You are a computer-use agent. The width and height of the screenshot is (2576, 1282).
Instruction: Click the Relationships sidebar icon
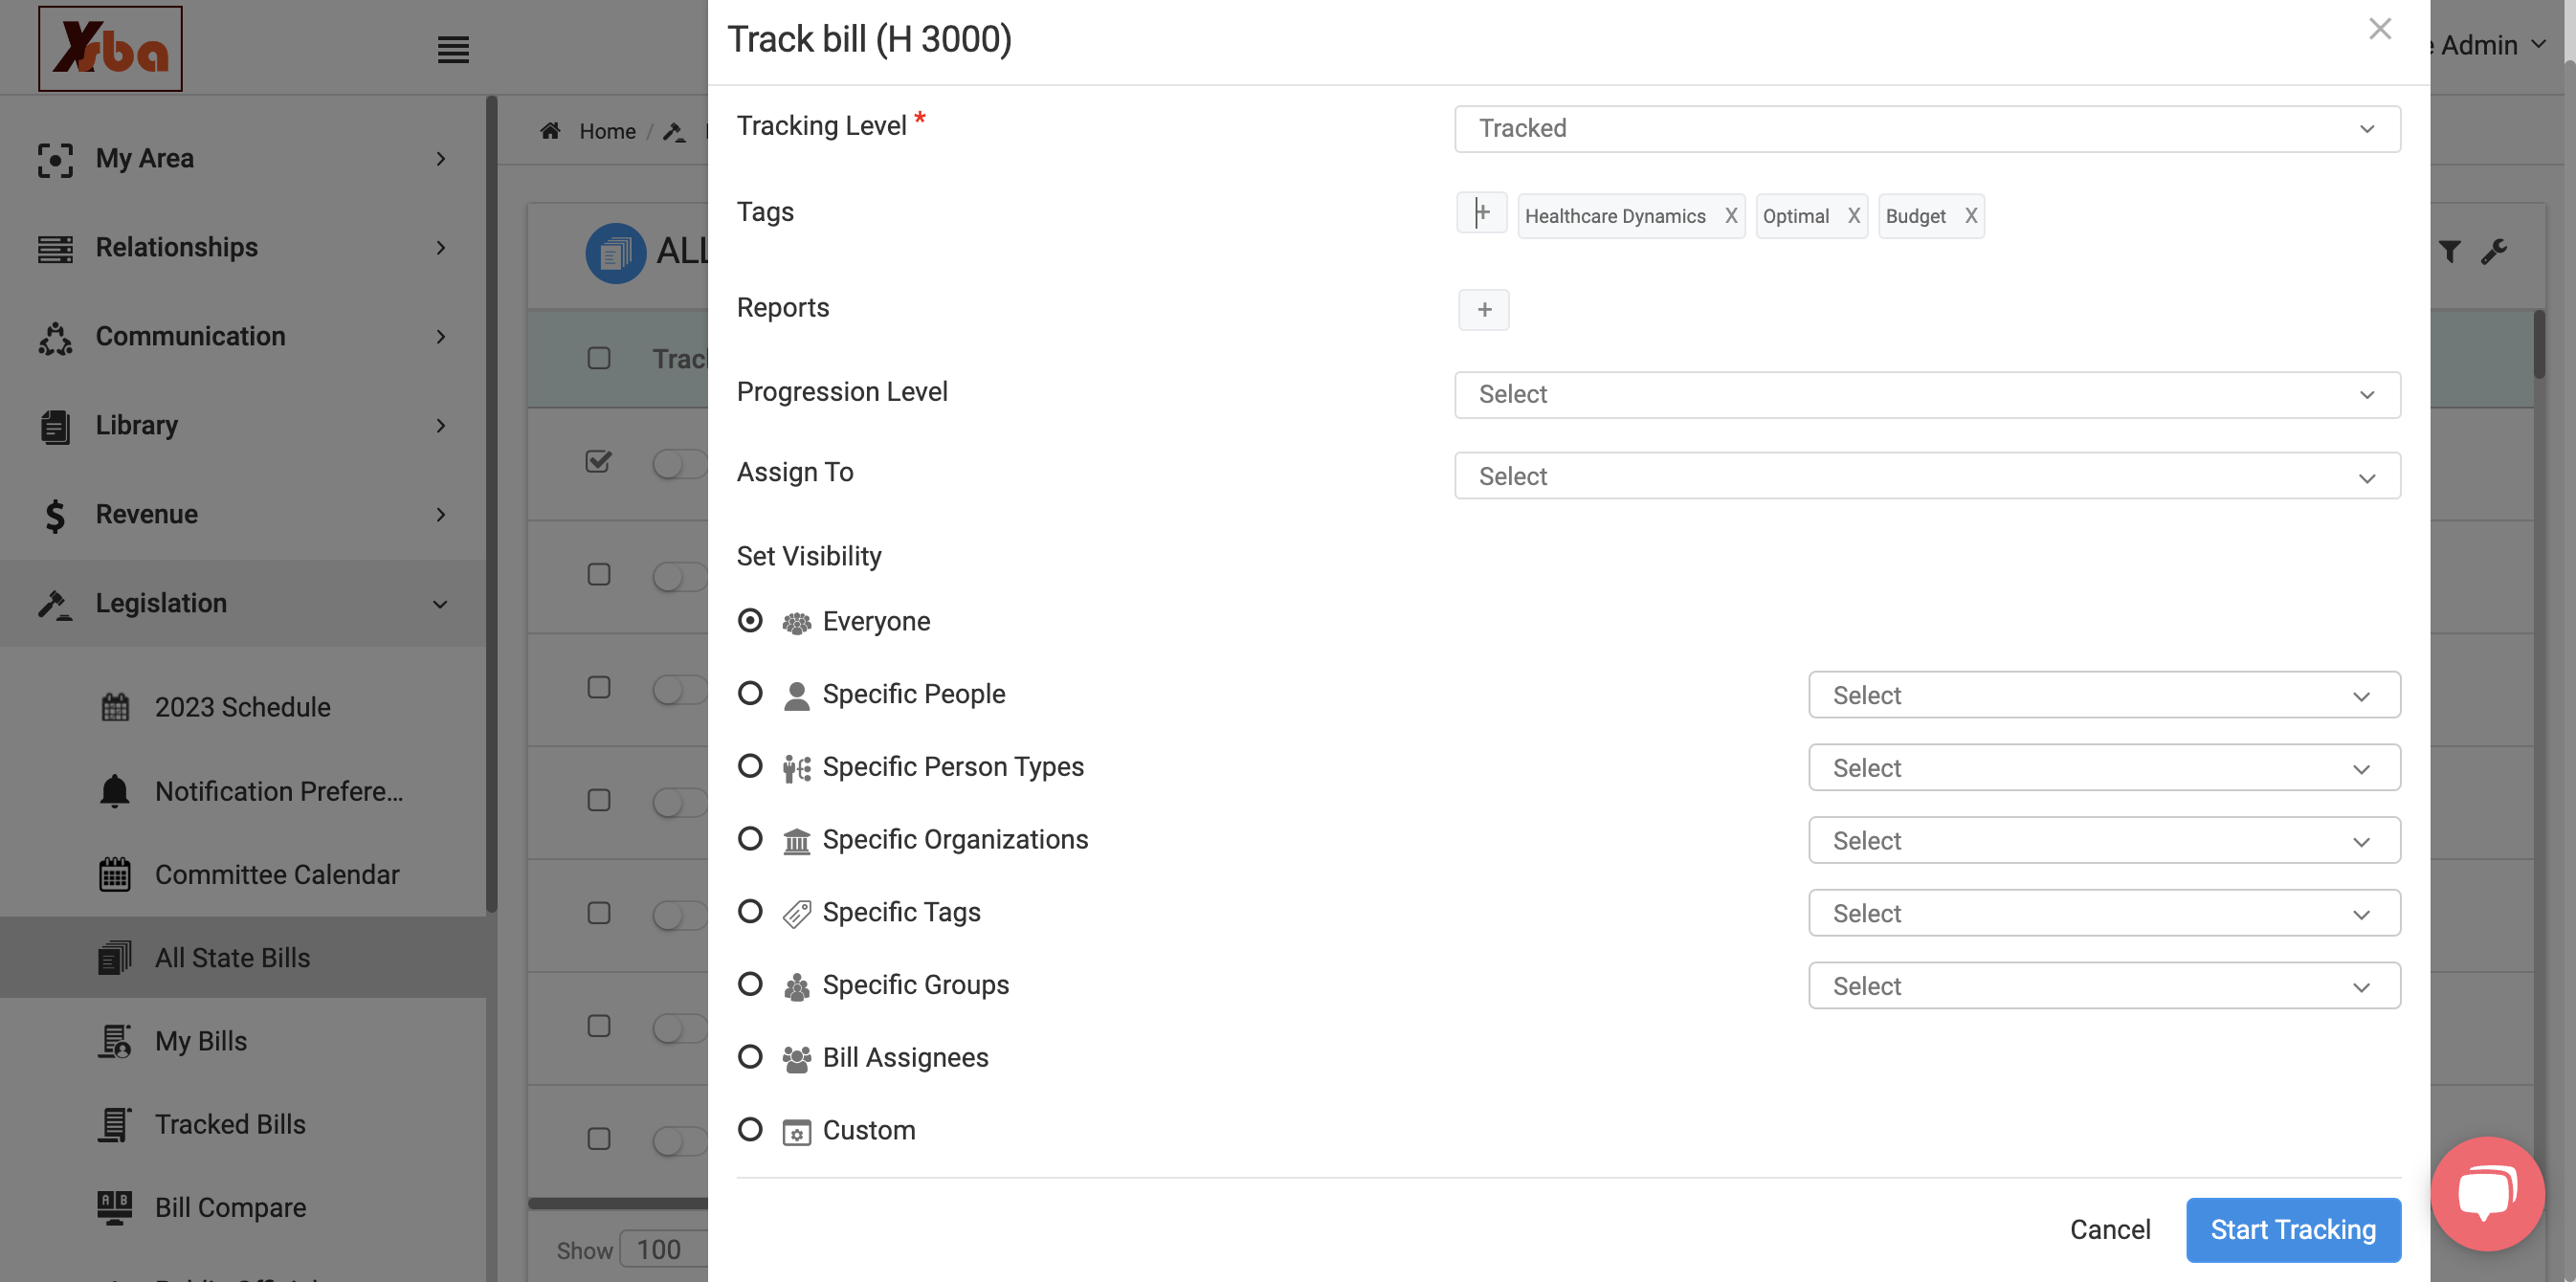(x=55, y=248)
